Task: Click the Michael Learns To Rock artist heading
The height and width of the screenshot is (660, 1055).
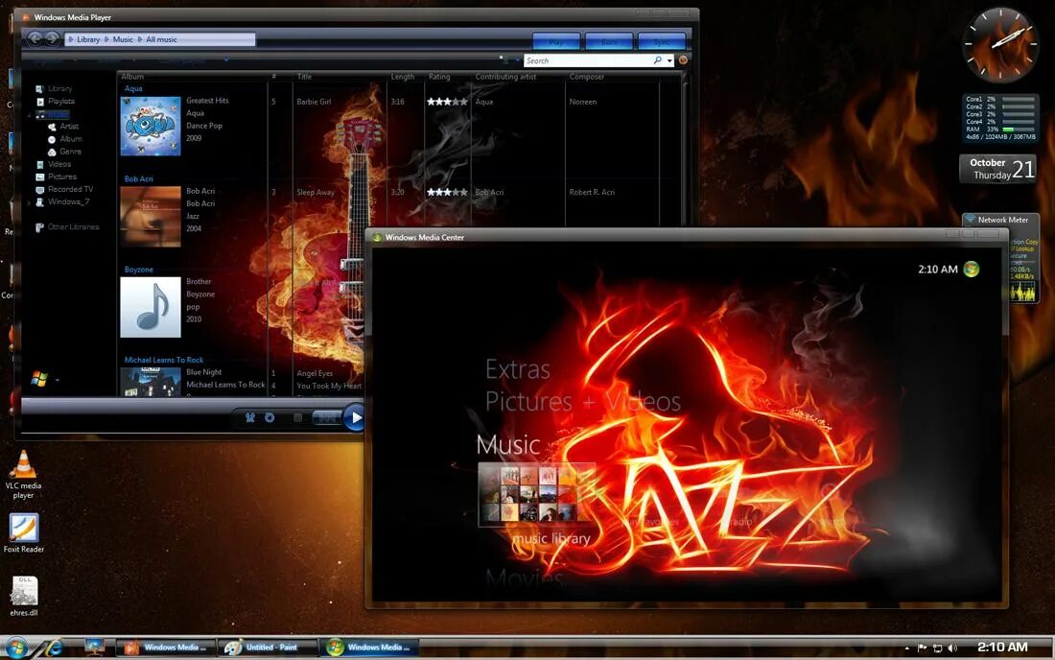Action: (x=163, y=360)
